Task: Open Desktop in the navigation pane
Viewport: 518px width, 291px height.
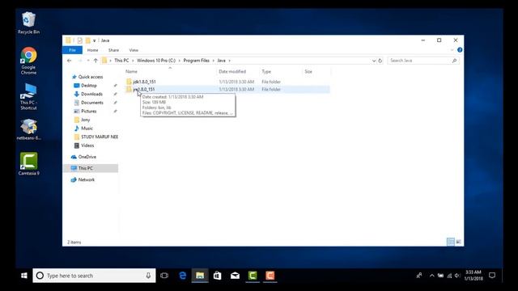Action: click(89, 86)
